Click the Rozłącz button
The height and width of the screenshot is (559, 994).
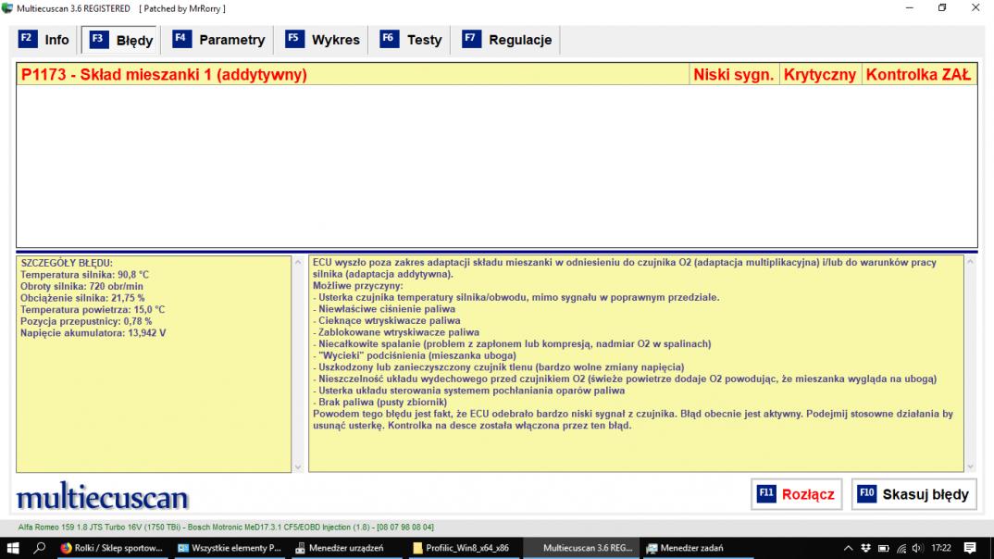796,494
